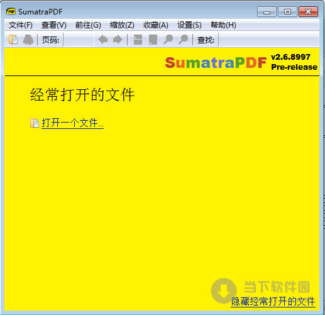325x315 pixels.
Task: Go to previous page arrow icon
Action: 103,40
